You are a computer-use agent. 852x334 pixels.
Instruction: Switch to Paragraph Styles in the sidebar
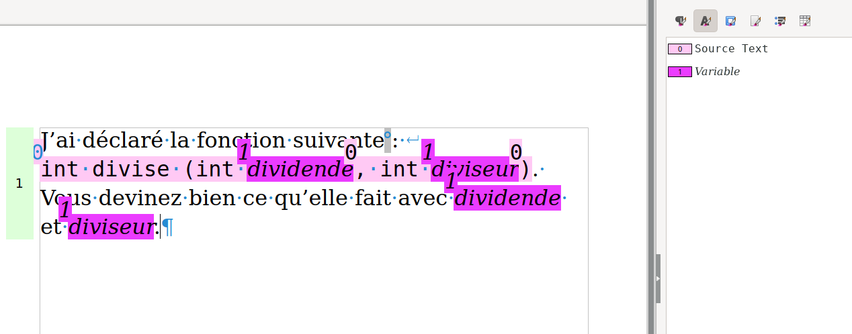pos(681,21)
